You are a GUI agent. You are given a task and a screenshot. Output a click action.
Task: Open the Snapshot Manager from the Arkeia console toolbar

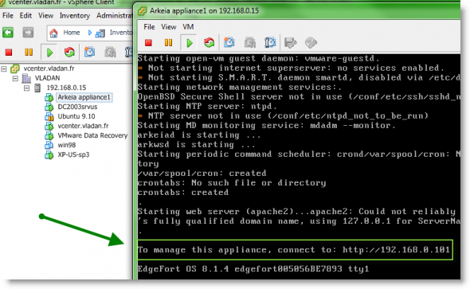(270, 42)
